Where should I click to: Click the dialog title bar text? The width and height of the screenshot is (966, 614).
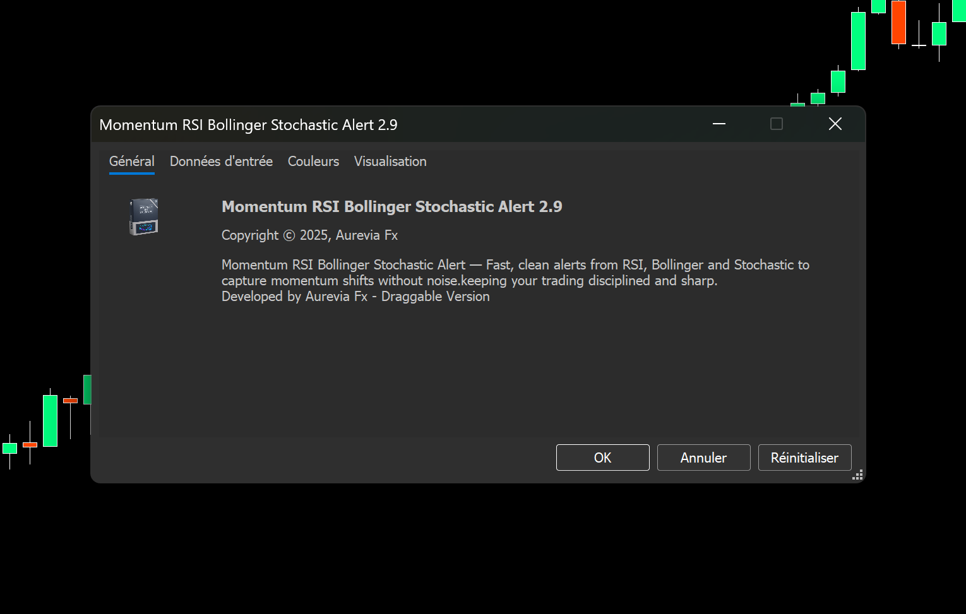[x=248, y=125]
